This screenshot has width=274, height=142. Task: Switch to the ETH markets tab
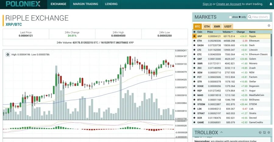click(207, 27)
